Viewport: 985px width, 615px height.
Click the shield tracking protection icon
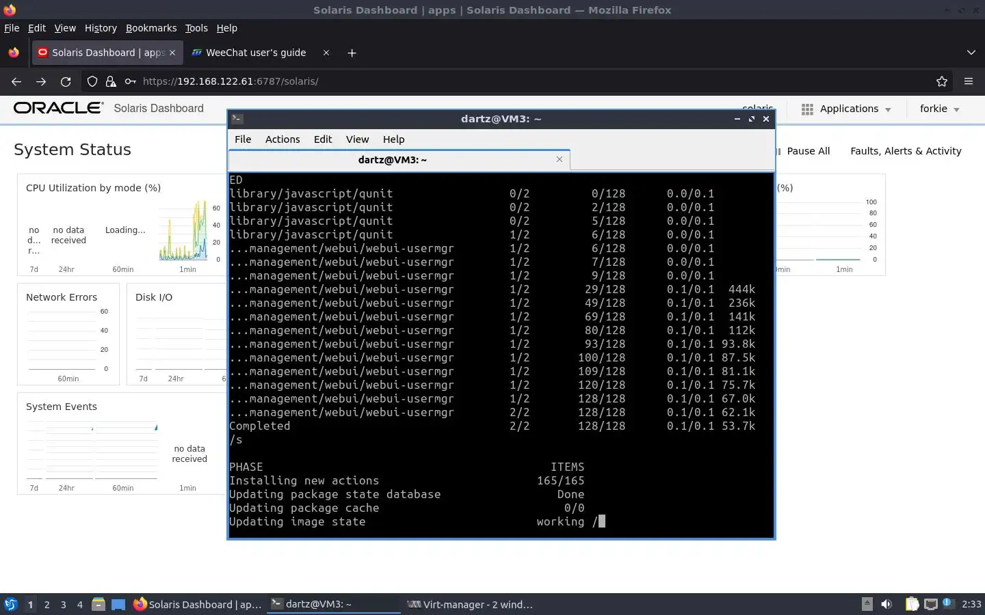coord(92,81)
